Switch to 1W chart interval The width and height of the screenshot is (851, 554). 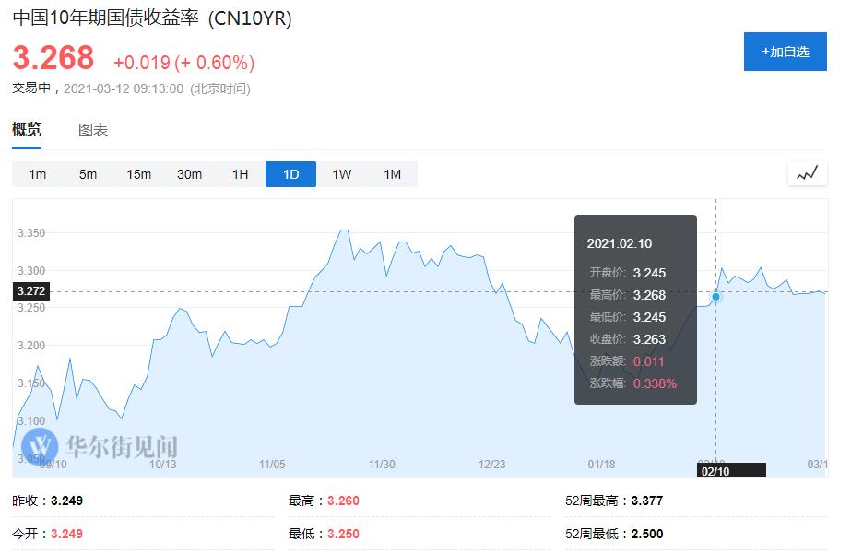(x=341, y=174)
